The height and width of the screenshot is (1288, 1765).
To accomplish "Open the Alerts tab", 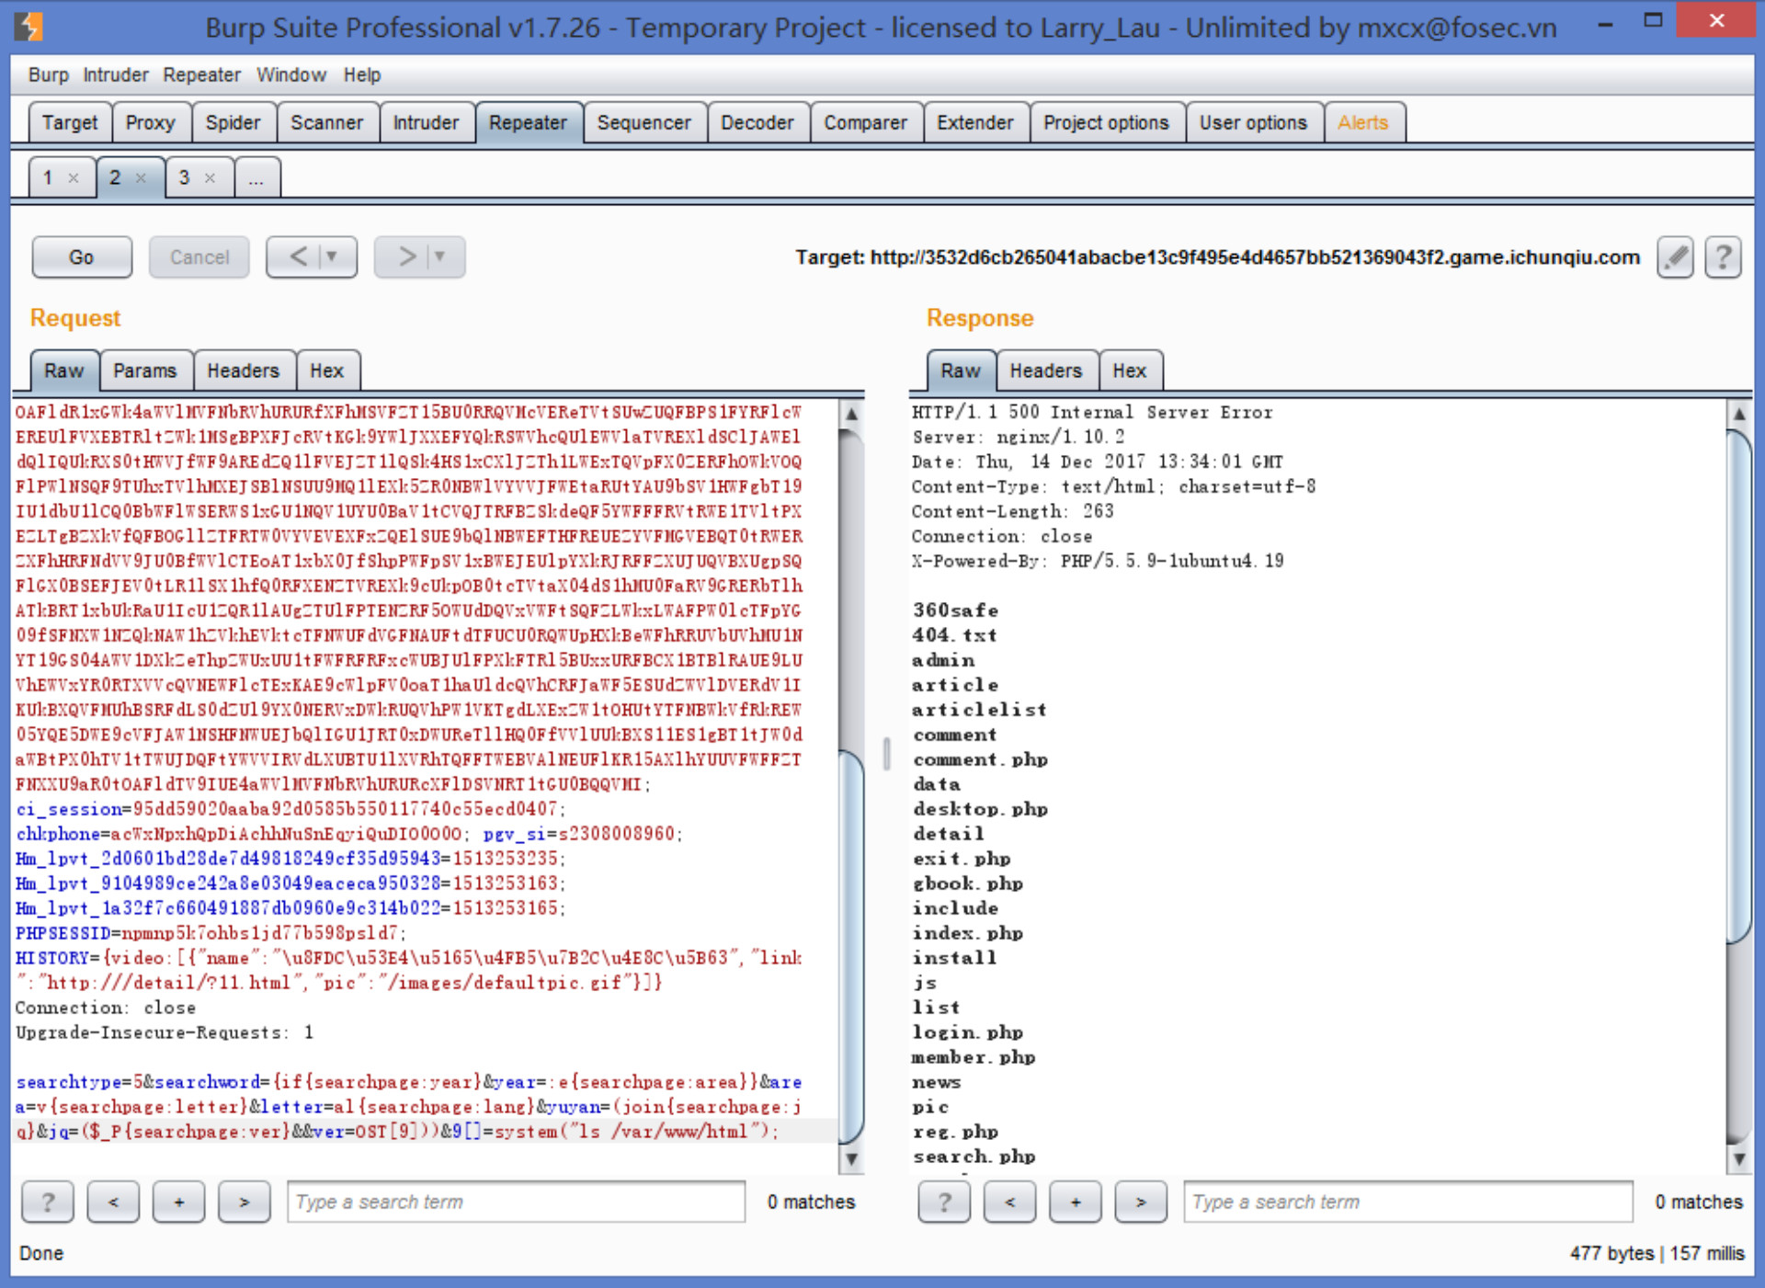I will pyautogui.click(x=1363, y=123).
